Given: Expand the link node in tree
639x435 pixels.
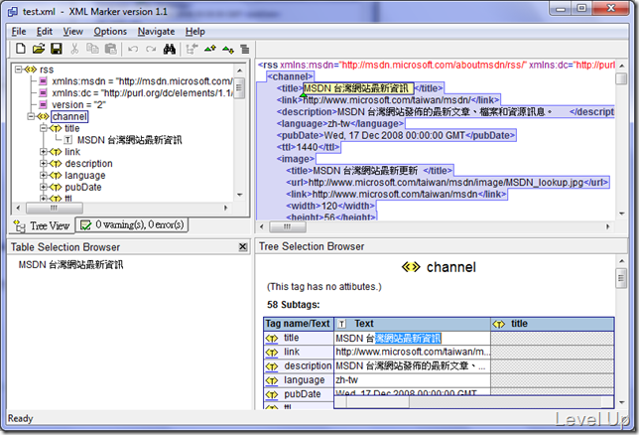Looking at the screenshot, I should [x=44, y=152].
